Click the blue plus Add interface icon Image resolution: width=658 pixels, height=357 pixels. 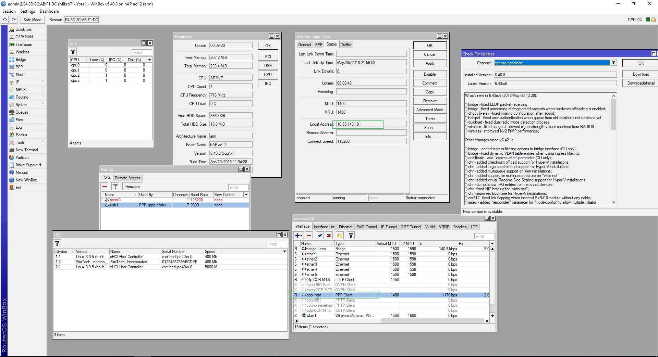[x=297, y=235]
